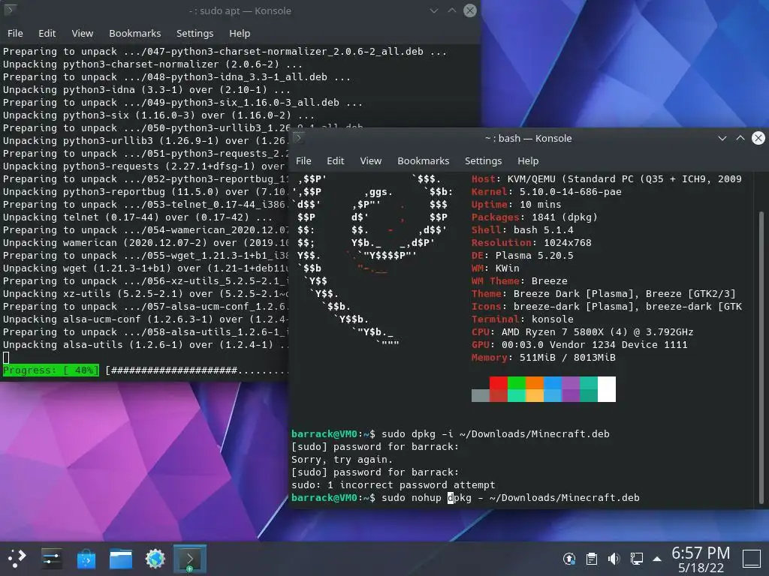The width and height of the screenshot is (769, 576).
Task: Click the 'Uptime: 10 mins' line
Action: click(516, 204)
